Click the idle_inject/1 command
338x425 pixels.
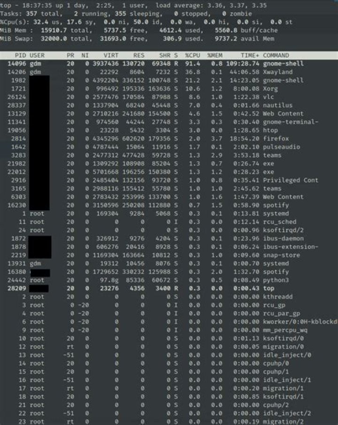(287, 380)
